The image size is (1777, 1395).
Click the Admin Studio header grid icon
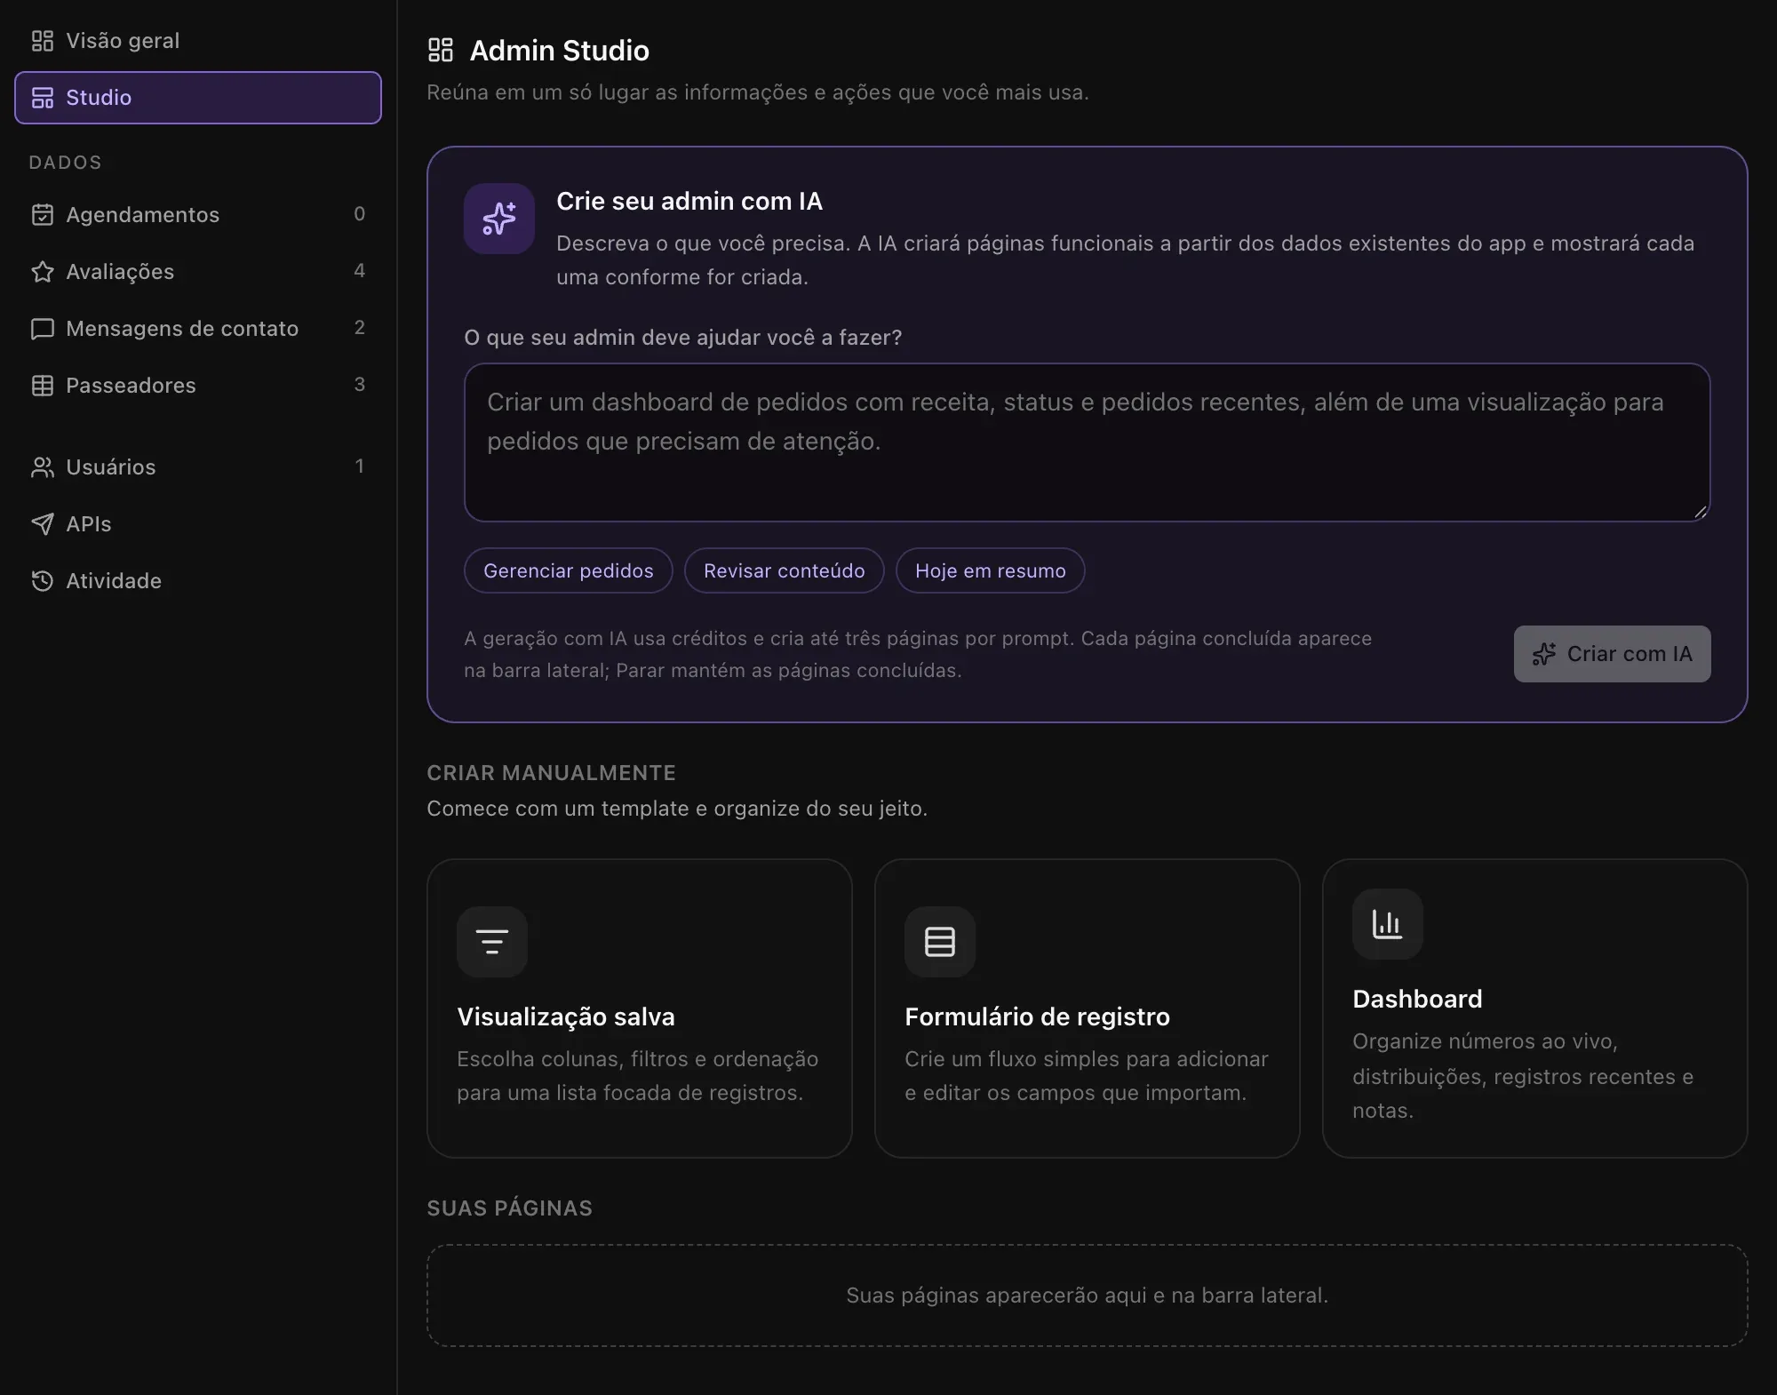[x=441, y=51]
